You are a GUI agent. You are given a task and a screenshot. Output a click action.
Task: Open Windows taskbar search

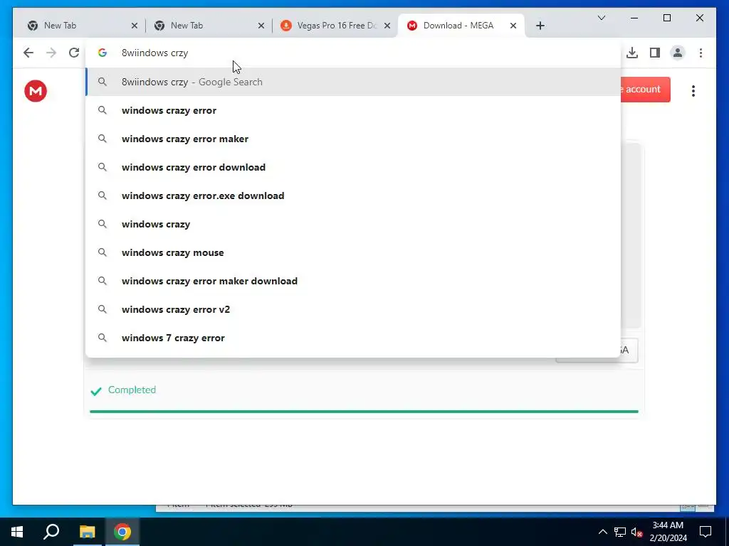[51, 532]
